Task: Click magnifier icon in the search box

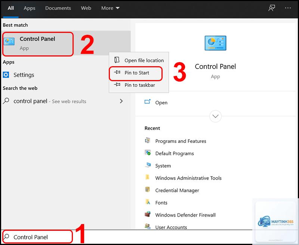Action: (6, 237)
